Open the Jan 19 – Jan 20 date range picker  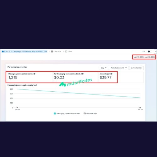click(144, 57)
